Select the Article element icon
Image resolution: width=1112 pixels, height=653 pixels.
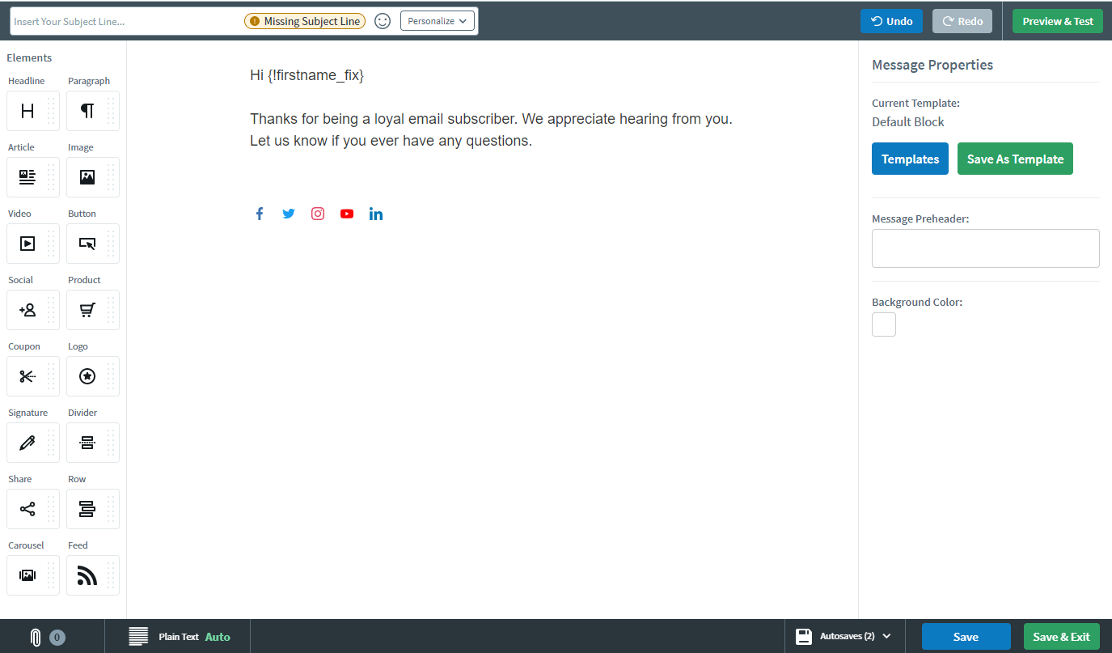[27, 177]
